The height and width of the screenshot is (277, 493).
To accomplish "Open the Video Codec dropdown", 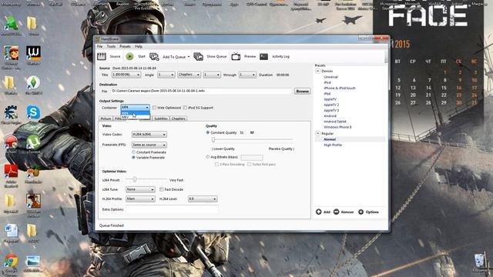I will [x=149, y=135].
